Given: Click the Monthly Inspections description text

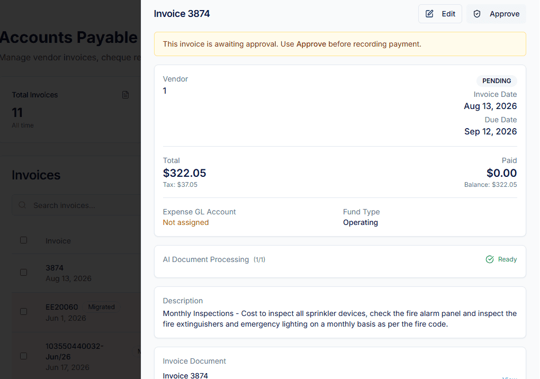Looking at the screenshot, I should coord(339,319).
